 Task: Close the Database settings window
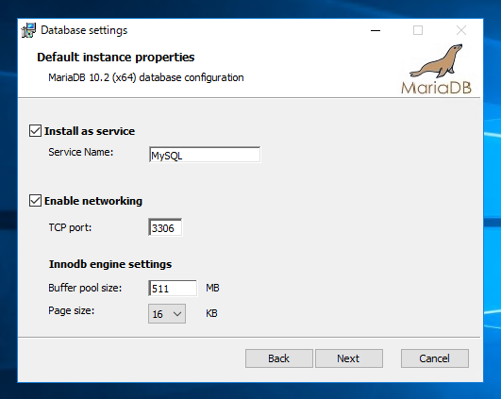point(461,30)
